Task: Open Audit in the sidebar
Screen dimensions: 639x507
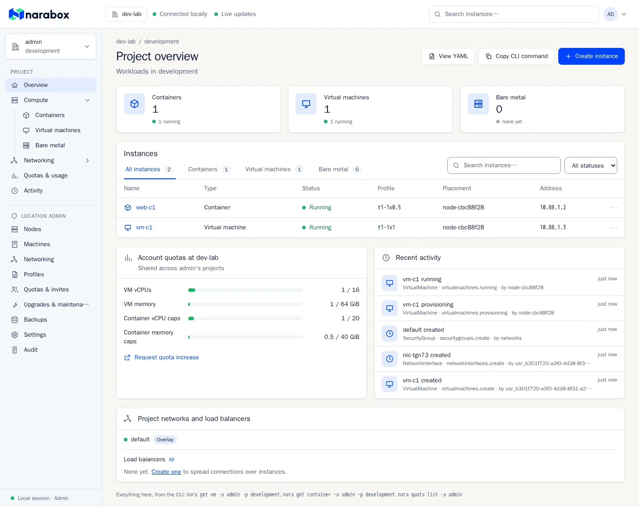Action: (x=51, y=350)
